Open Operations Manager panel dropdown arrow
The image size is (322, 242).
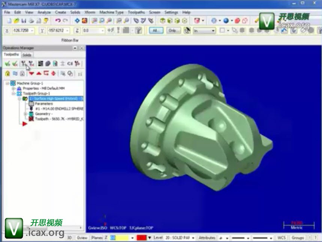pos(75,48)
